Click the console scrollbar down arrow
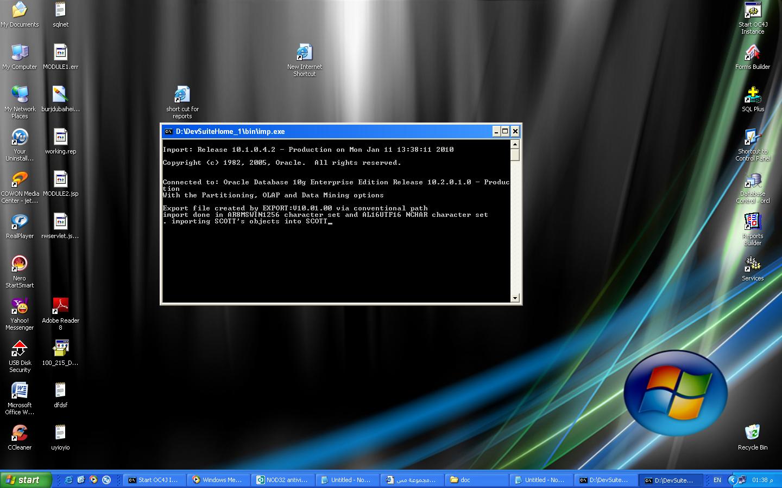Screen dimensions: 782x488 (x=515, y=298)
